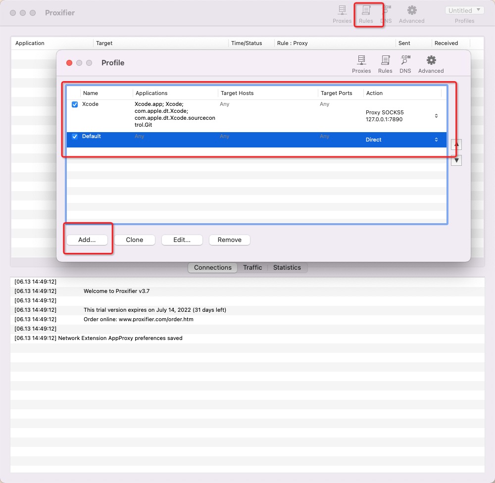Screen dimensions: 495x483
Task: Open Proxies icon in Profile window
Action: (x=361, y=64)
